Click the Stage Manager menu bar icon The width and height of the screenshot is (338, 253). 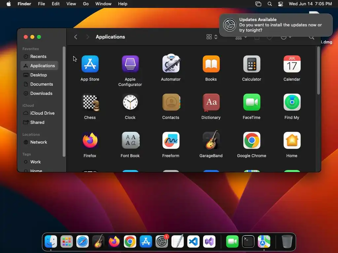[x=258, y=4]
